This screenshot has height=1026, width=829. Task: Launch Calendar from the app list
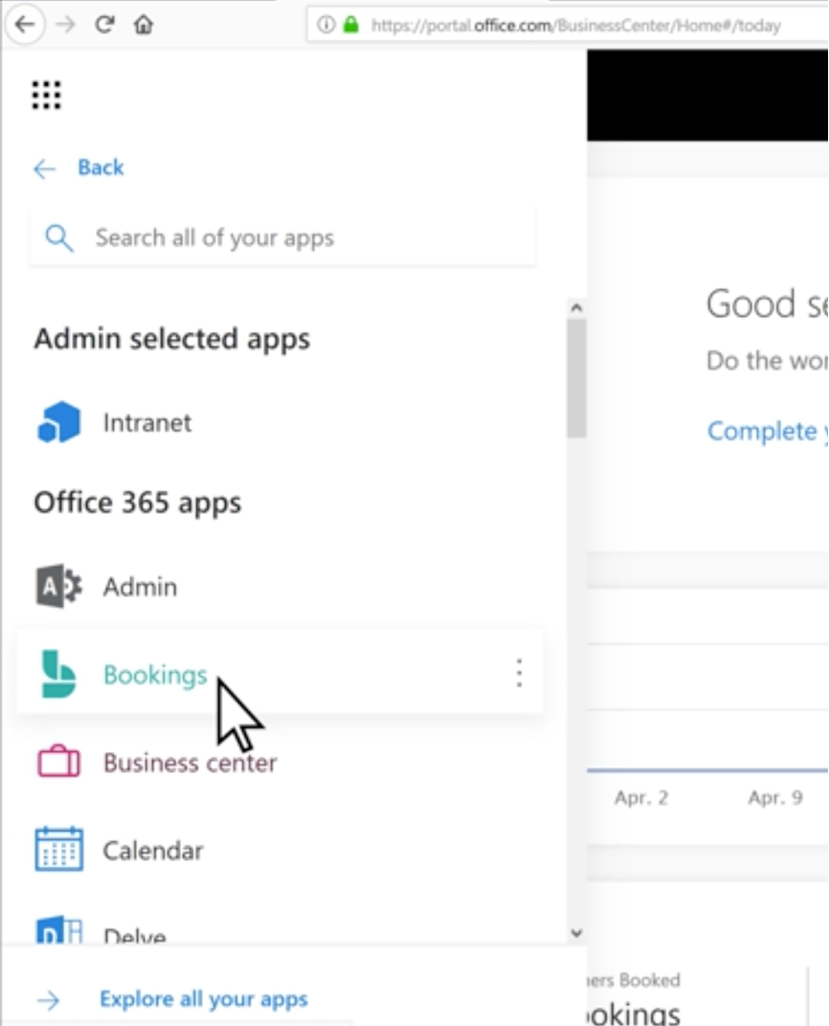pos(153,851)
